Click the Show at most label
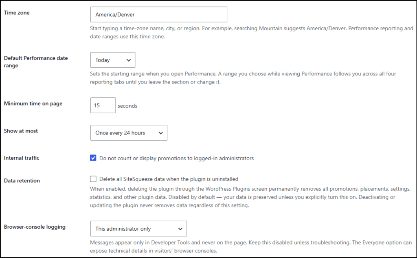417x258 pixels. pyautogui.click(x=21, y=131)
